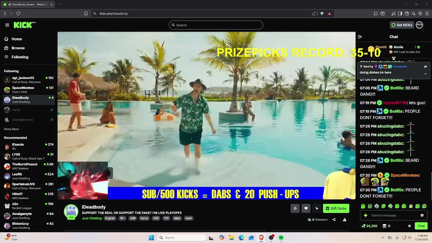Open sgt_jackson12 channel in Following list
This screenshot has height=243, width=432.
point(29,80)
